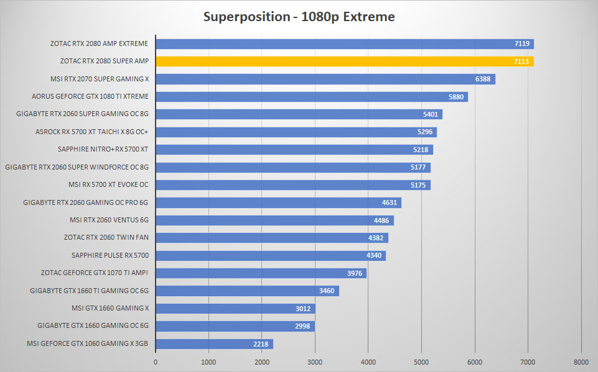
Task: Click the 5401 data label
Action: 430,114
